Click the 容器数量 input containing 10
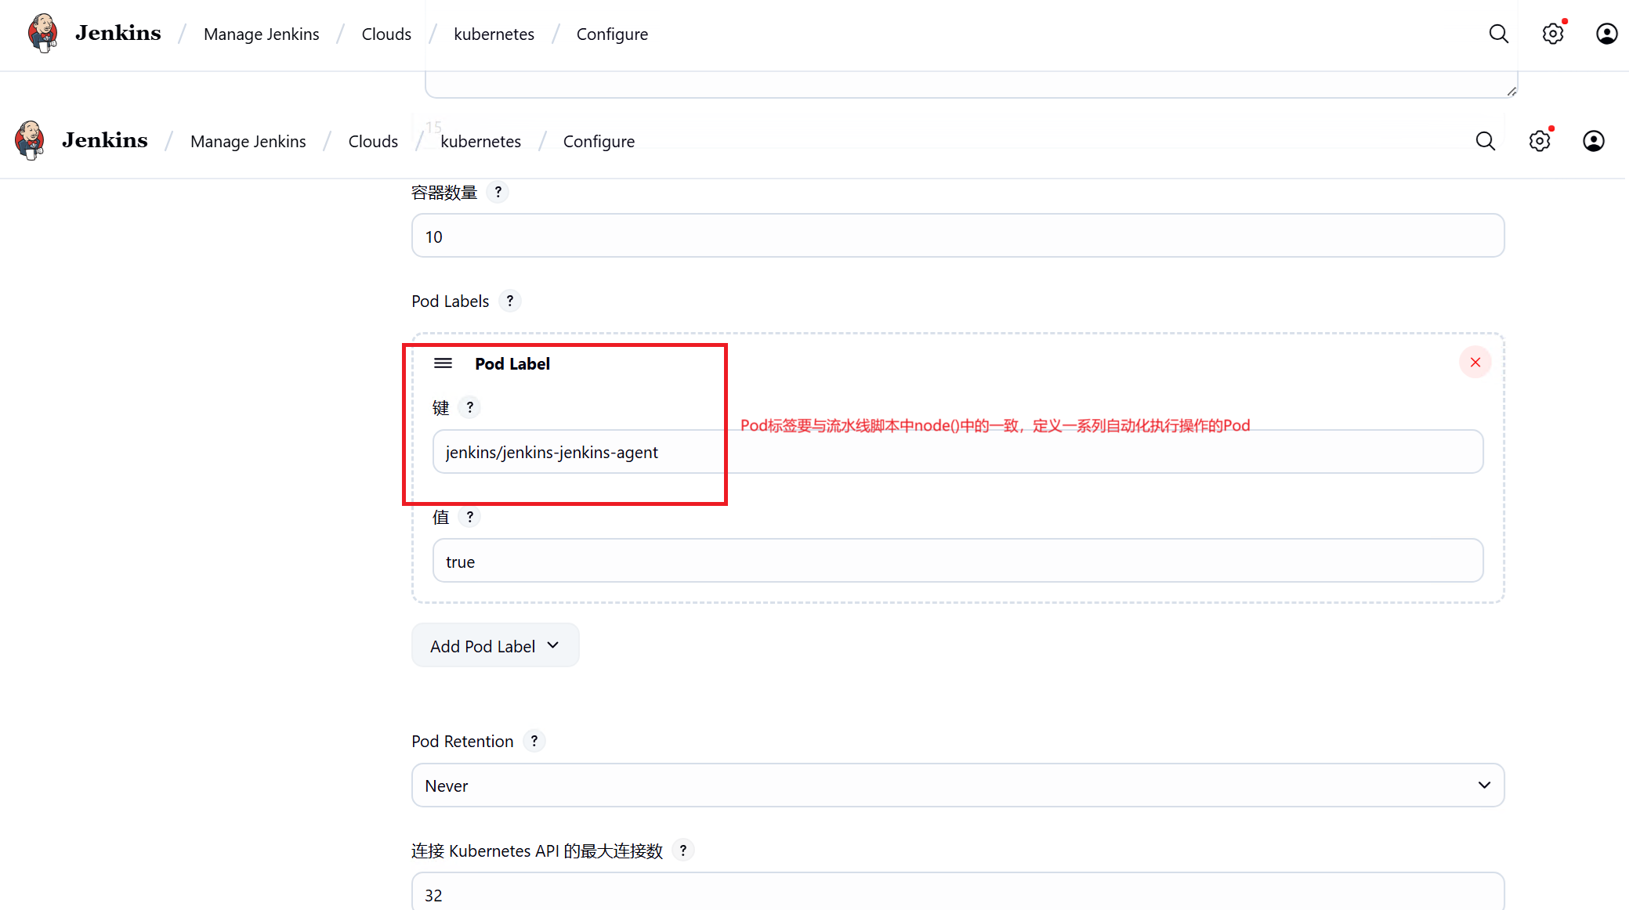Viewport: 1629px width, 910px height. 957,237
